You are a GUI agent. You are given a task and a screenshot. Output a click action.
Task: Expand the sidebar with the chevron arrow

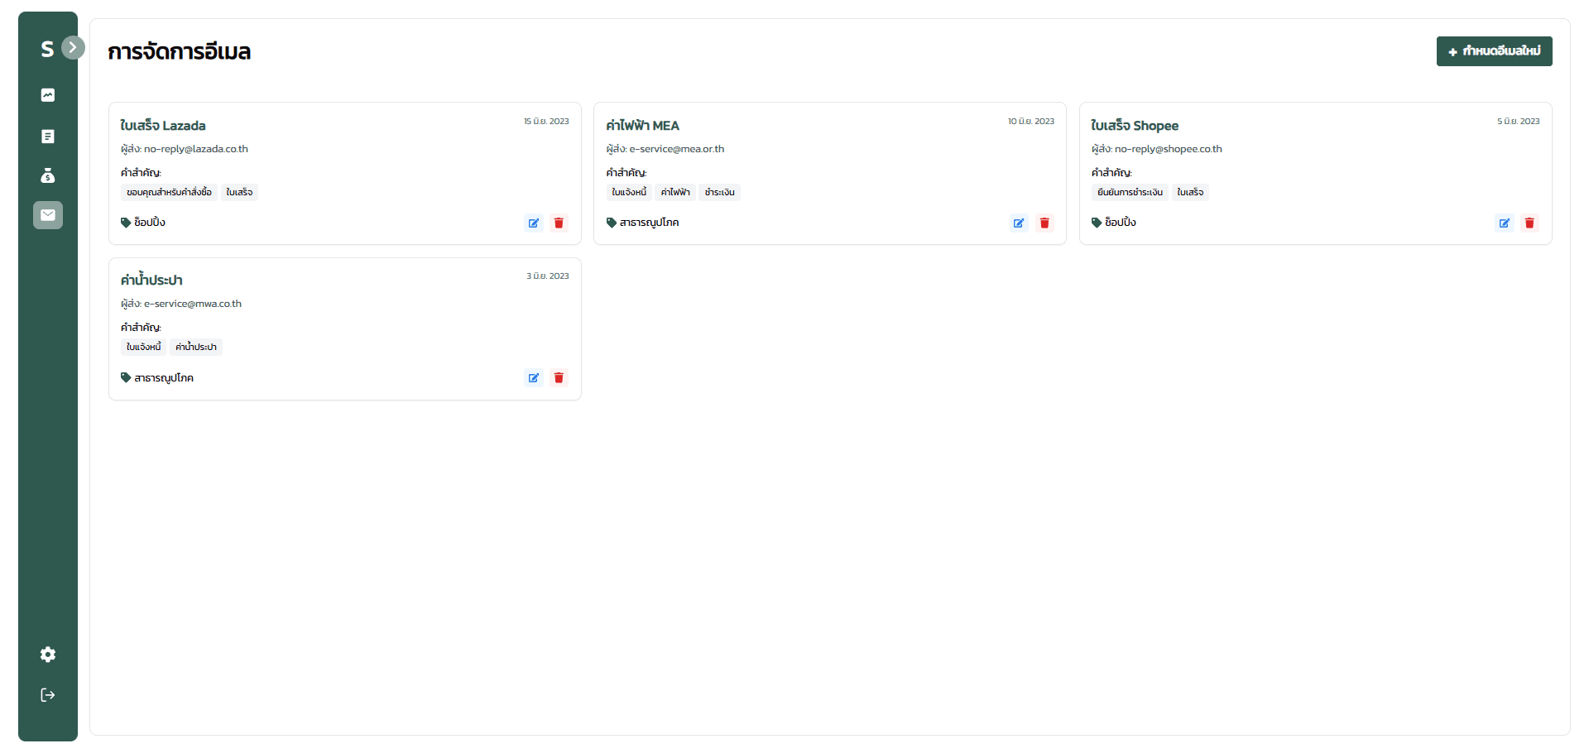pos(73,47)
